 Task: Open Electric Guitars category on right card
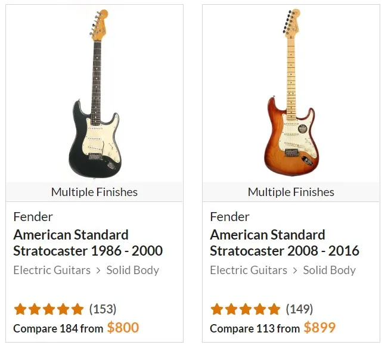[249, 270]
